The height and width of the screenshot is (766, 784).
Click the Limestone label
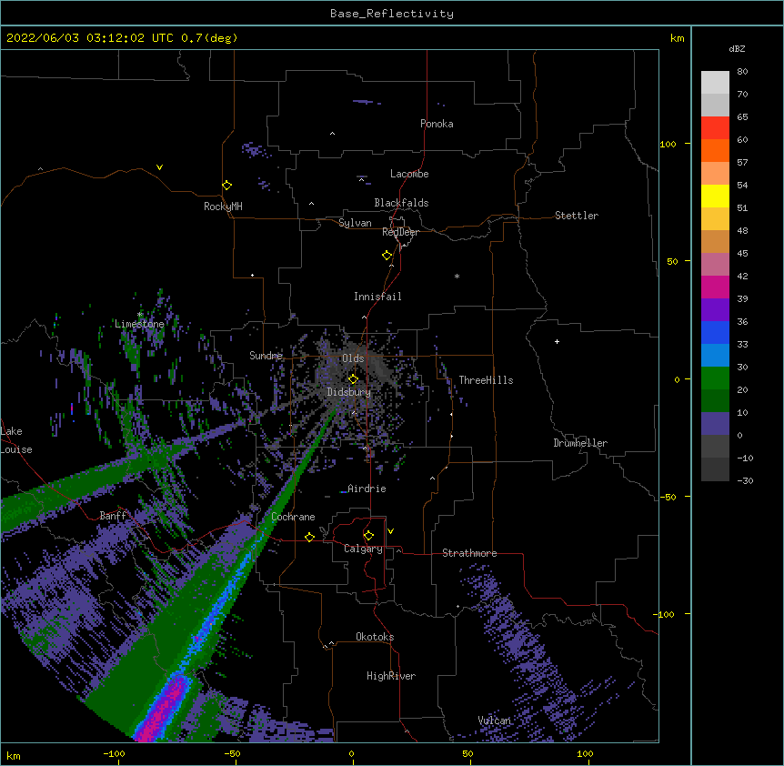[x=139, y=324]
